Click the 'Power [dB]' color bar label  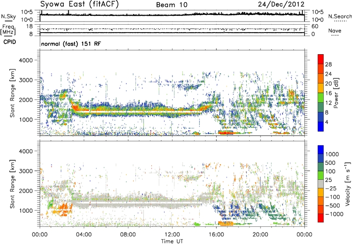336,93
